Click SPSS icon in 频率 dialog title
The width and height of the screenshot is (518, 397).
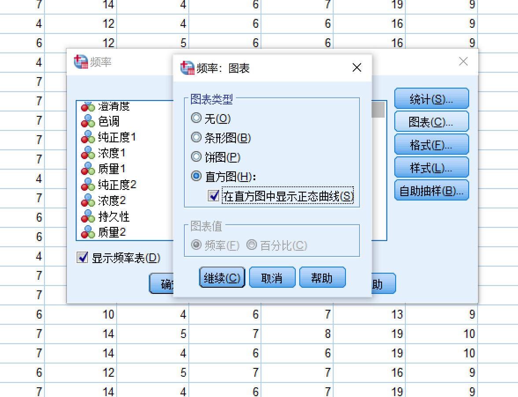[81, 62]
